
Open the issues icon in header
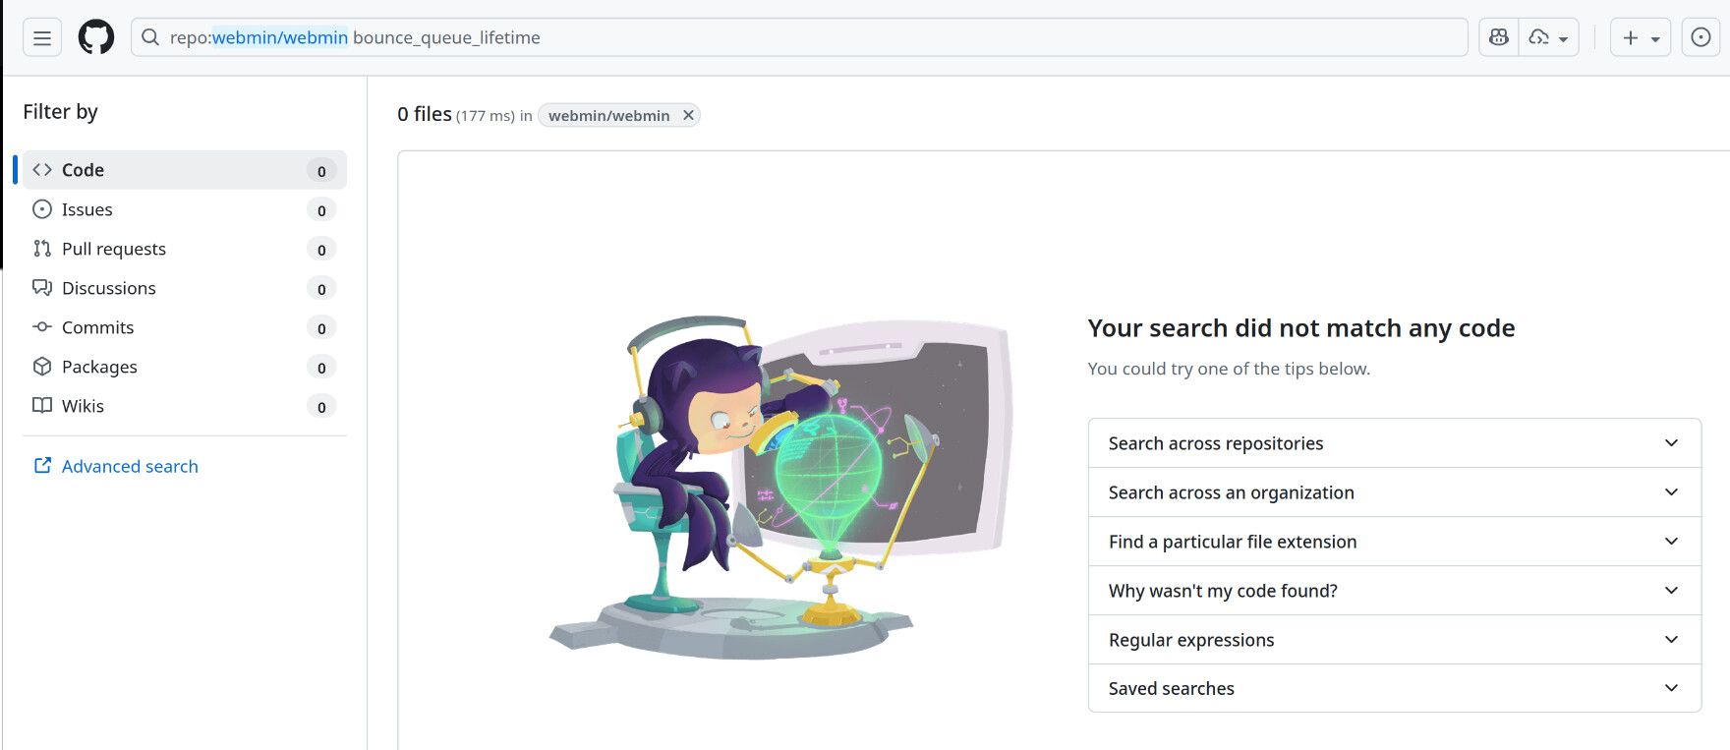coord(1701,37)
